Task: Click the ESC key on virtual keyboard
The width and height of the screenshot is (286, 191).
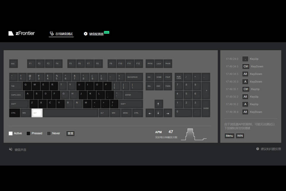Action: pos(13,64)
